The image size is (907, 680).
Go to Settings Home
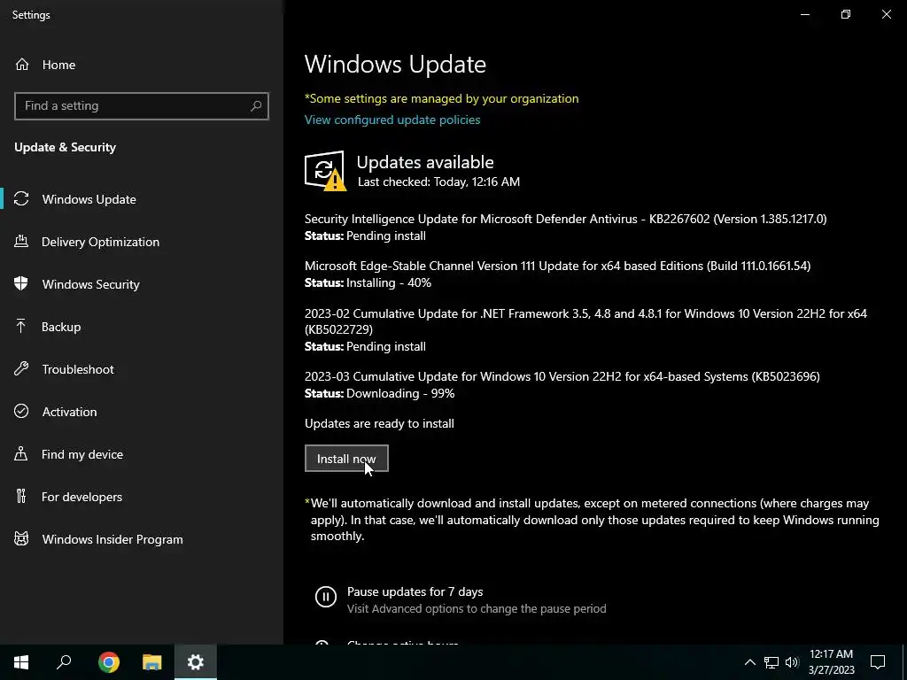pos(142,65)
